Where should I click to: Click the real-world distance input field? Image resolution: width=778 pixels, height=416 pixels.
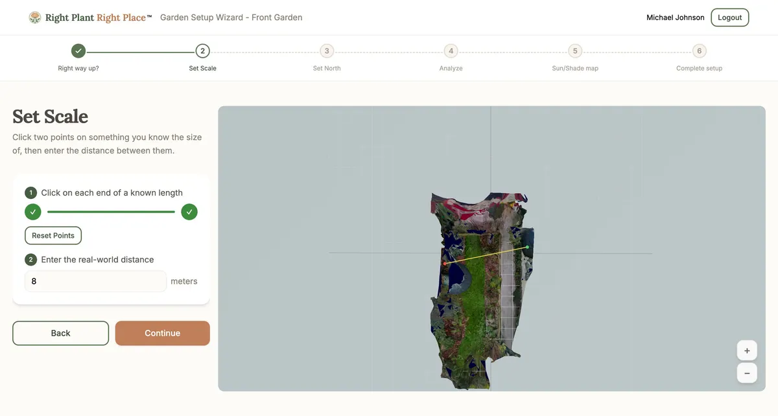coord(95,281)
